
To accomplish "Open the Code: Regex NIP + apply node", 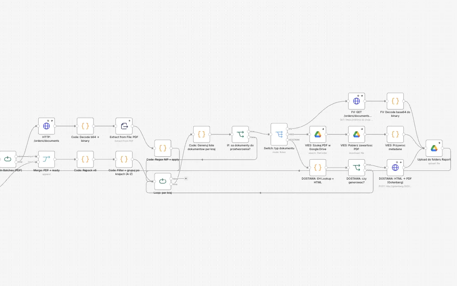I will coord(162,148).
